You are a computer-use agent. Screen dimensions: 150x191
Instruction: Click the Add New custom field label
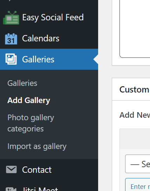click(x=135, y=115)
